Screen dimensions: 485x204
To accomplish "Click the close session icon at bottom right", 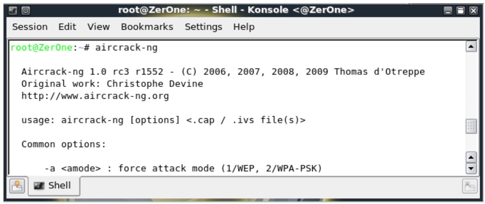I will click(470, 187).
